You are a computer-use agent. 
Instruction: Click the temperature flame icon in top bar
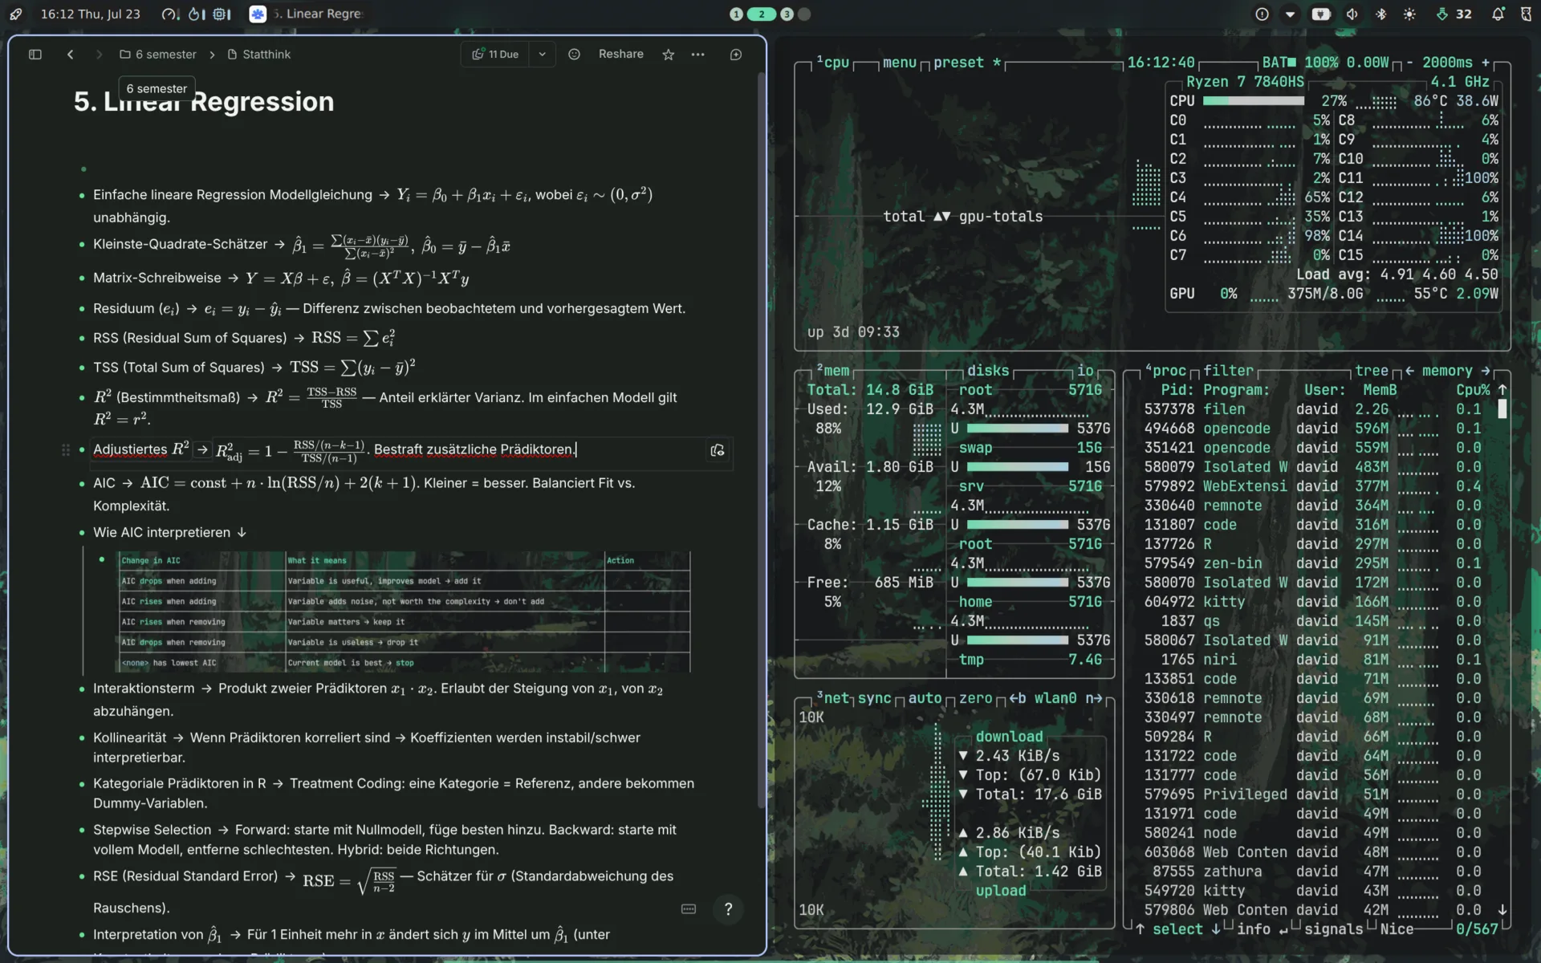click(197, 14)
